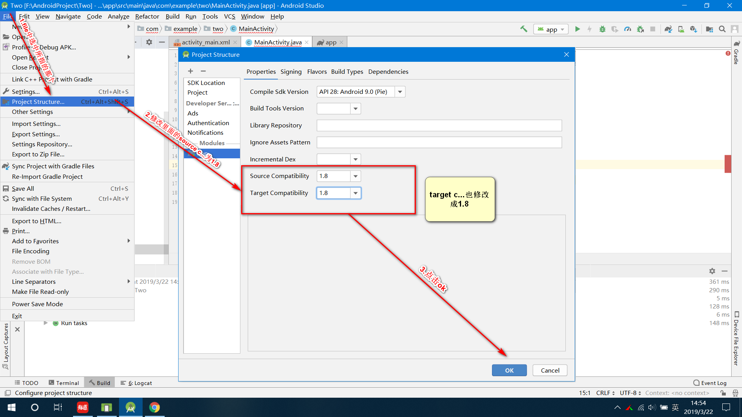This screenshot has width=742, height=417.
Task: Click the Search Everywhere magnifier icon
Action: (722, 29)
